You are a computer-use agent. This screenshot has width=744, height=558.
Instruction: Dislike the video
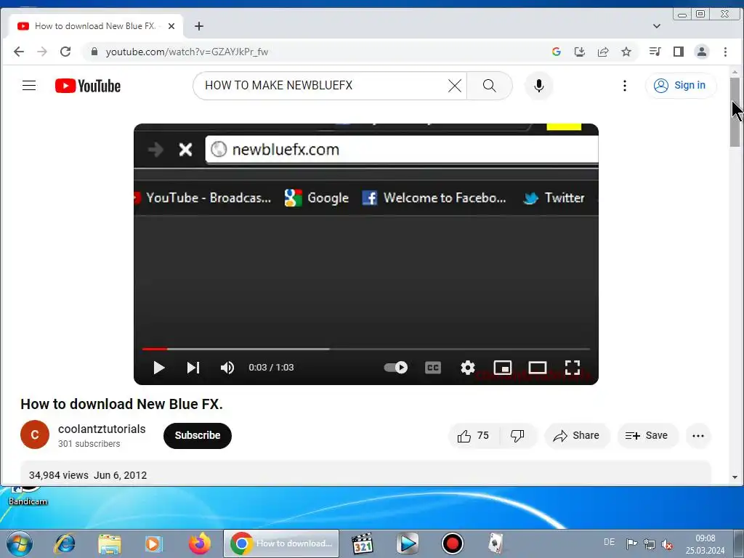point(517,436)
